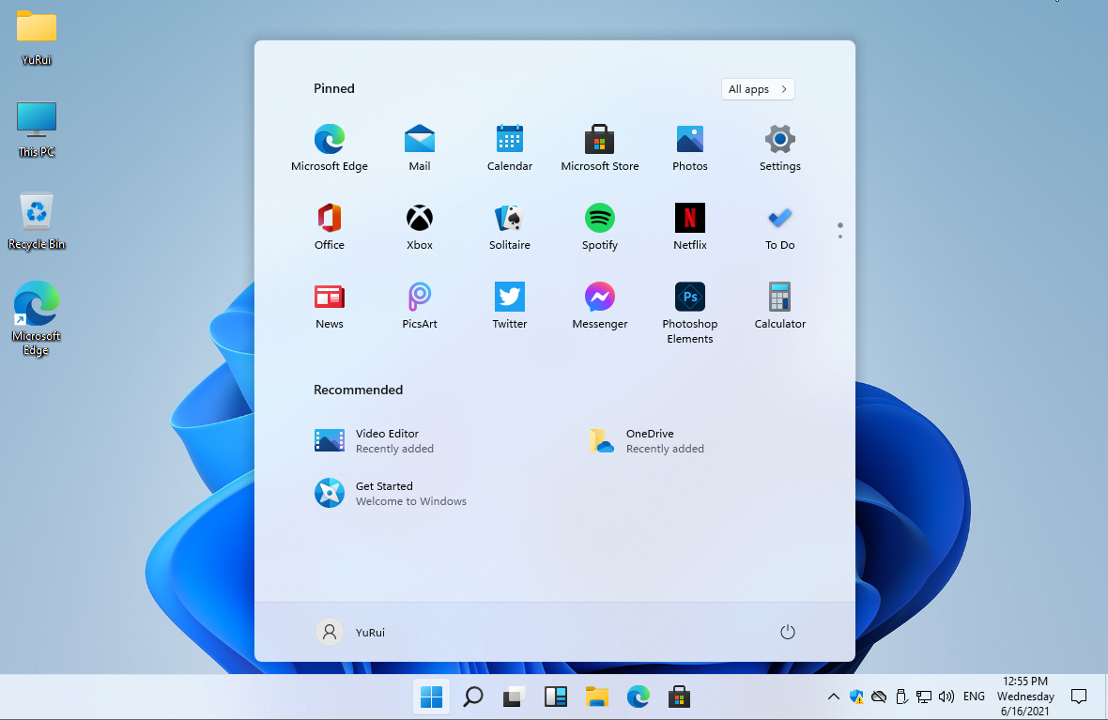Screen dimensions: 1108x720
Task: Open the YuRui user account menu
Action: pyautogui.click(x=350, y=632)
